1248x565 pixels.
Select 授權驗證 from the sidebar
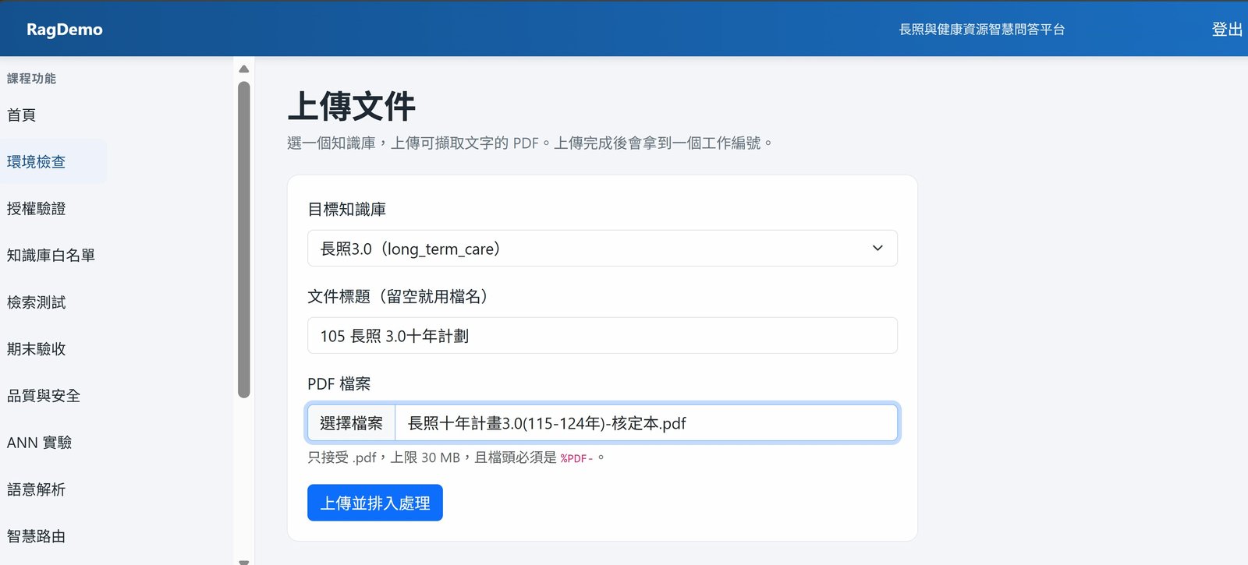(x=36, y=209)
